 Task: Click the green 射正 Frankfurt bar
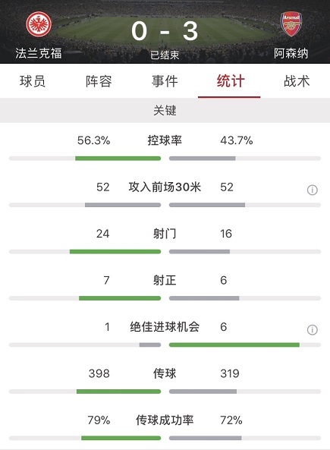coord(120,298)
